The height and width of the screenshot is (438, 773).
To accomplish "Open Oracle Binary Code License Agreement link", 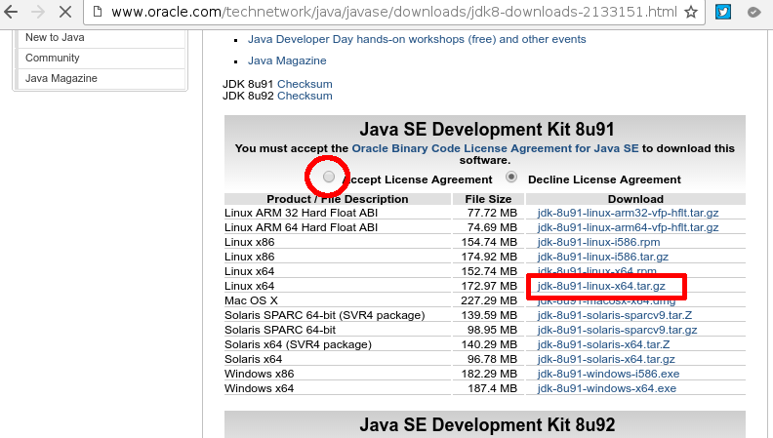I will tap(495, 148).
